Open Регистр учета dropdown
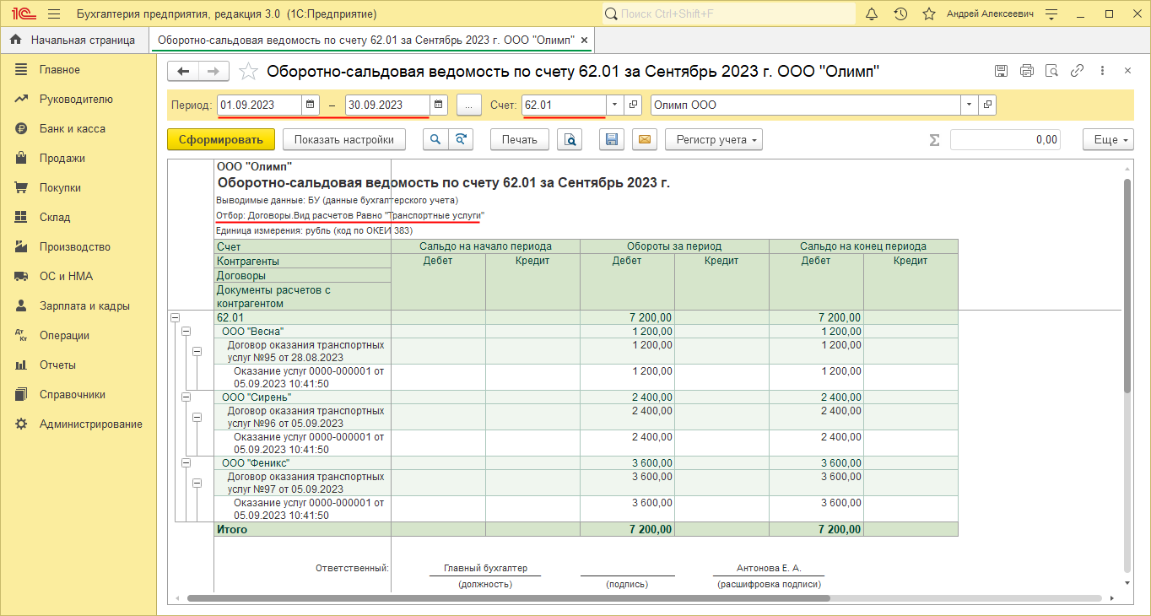The height and width of the screenshot is (616, 1151). (x=714, y=140)
